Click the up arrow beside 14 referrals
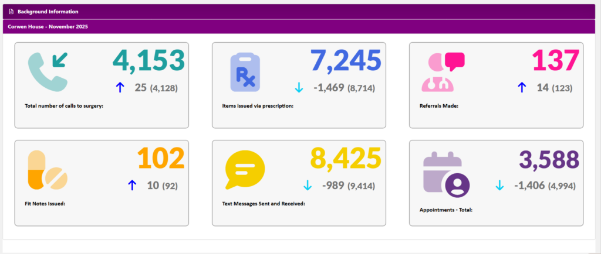This screenshot has height=254, width=601. point(521,88)
